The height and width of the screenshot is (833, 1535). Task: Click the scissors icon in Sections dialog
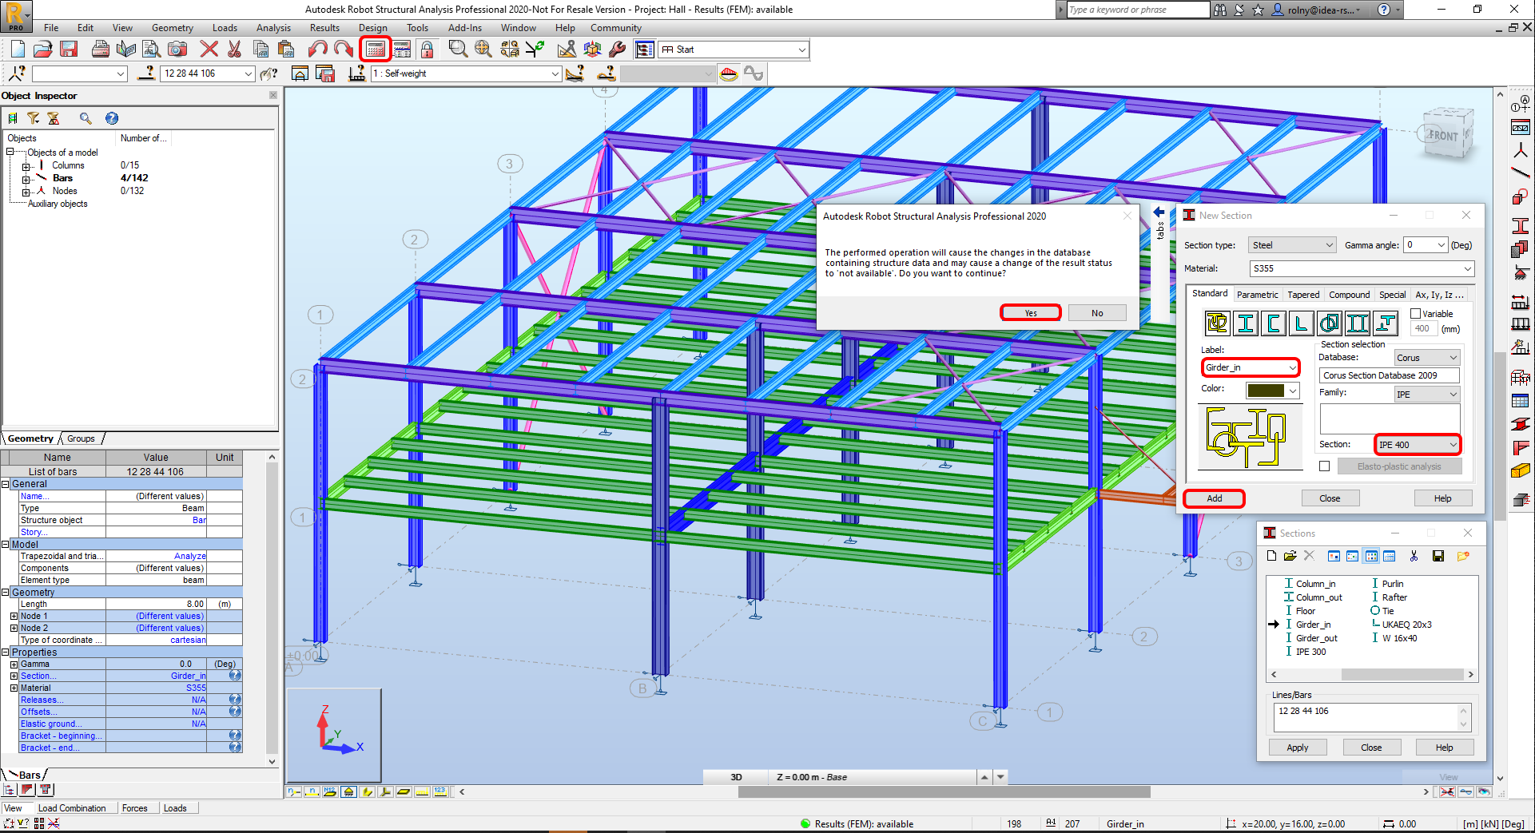click(1414, 556)
